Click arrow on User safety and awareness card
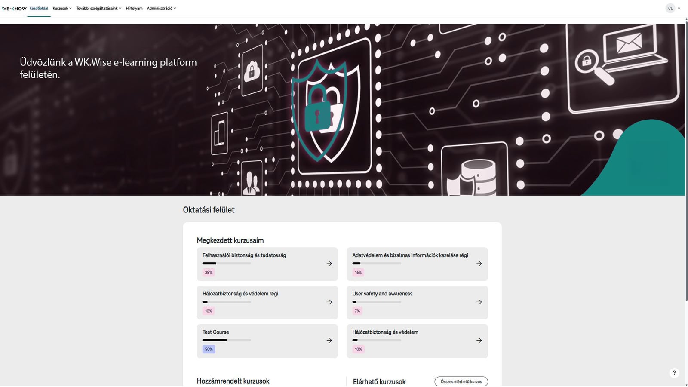 pyautogui.click(x=479, y=302)
